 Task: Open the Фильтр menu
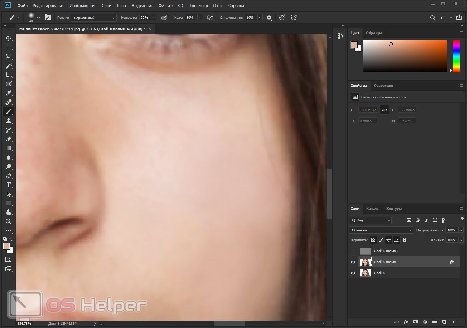coord(166,6)
